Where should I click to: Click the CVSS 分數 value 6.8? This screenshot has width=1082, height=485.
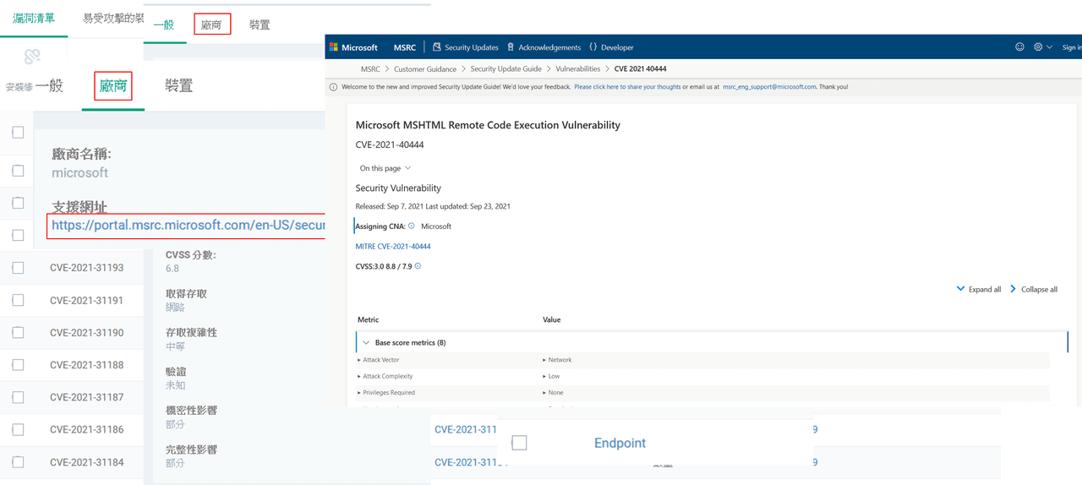click(x=172, y=269)
